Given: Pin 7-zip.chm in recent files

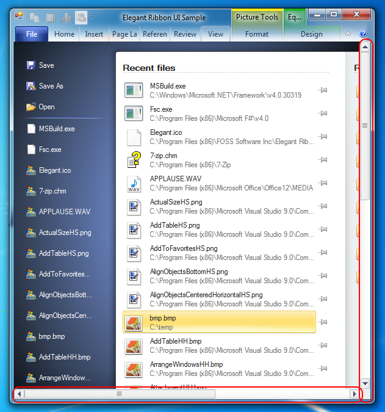Looking at the screenshot, I should pyautogui.click(x=323, y=159).
